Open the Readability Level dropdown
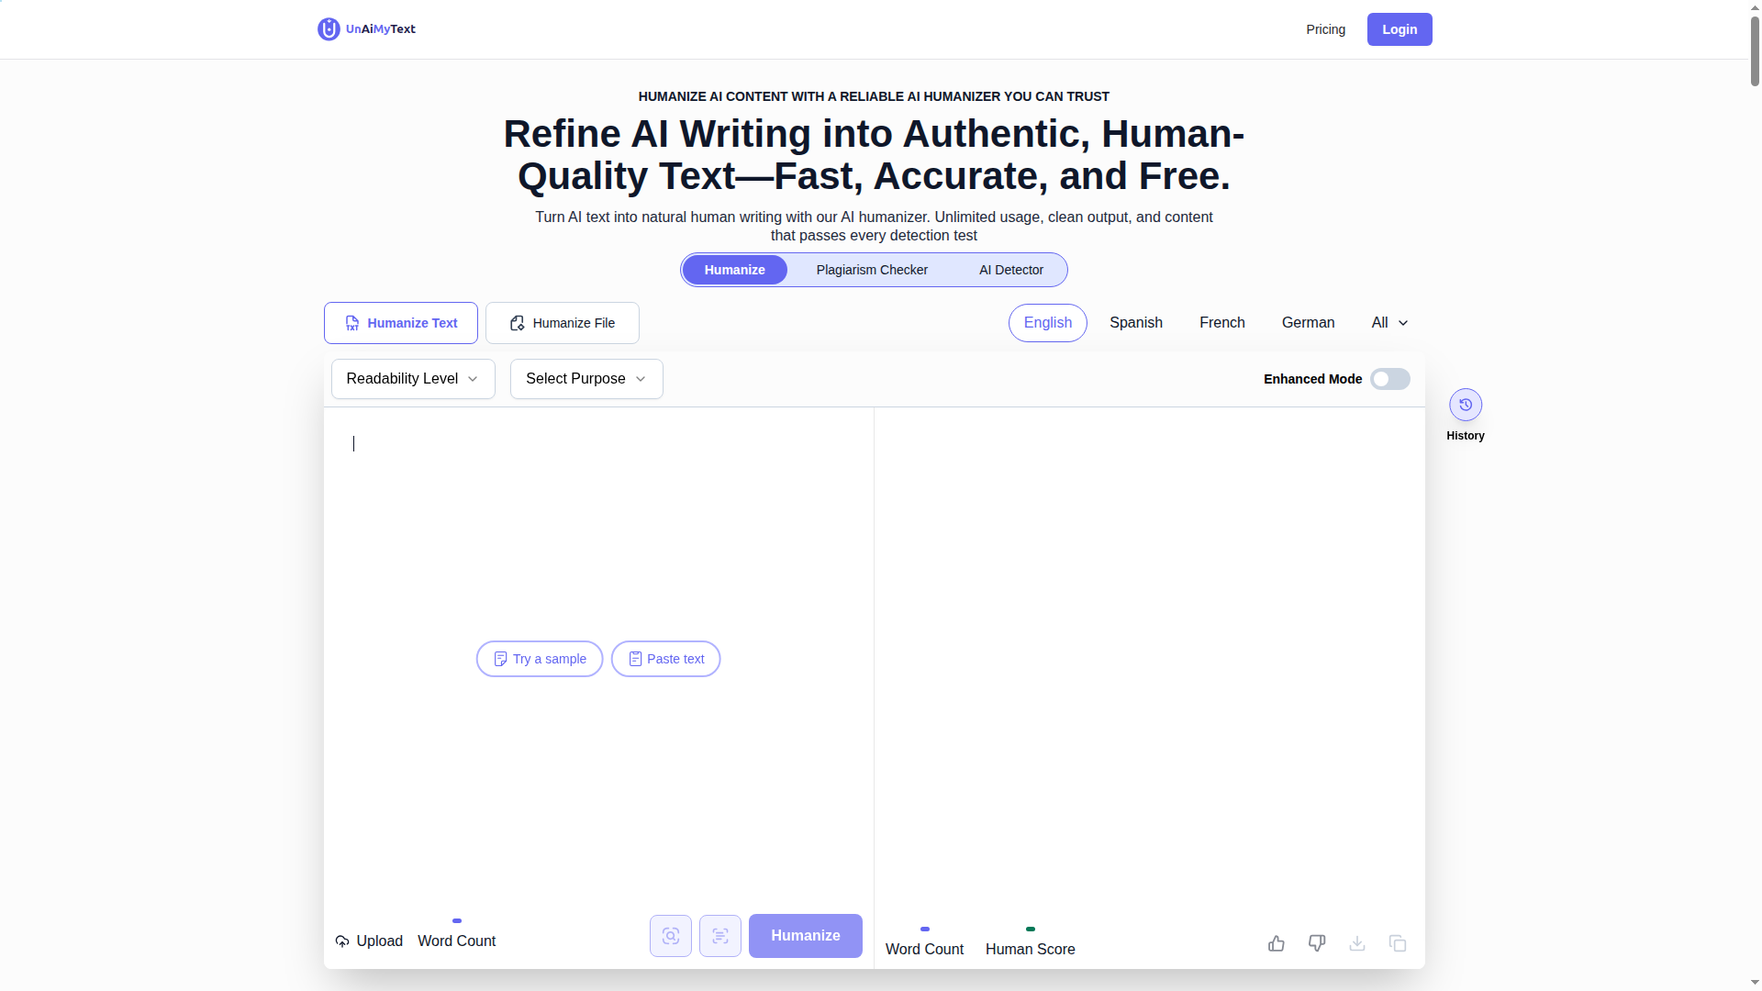 coord(413,379)
